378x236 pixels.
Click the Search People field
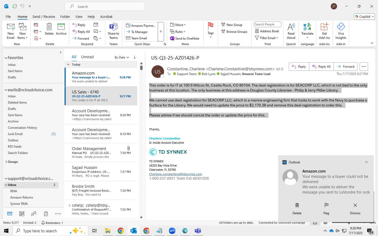pos(267,24)
